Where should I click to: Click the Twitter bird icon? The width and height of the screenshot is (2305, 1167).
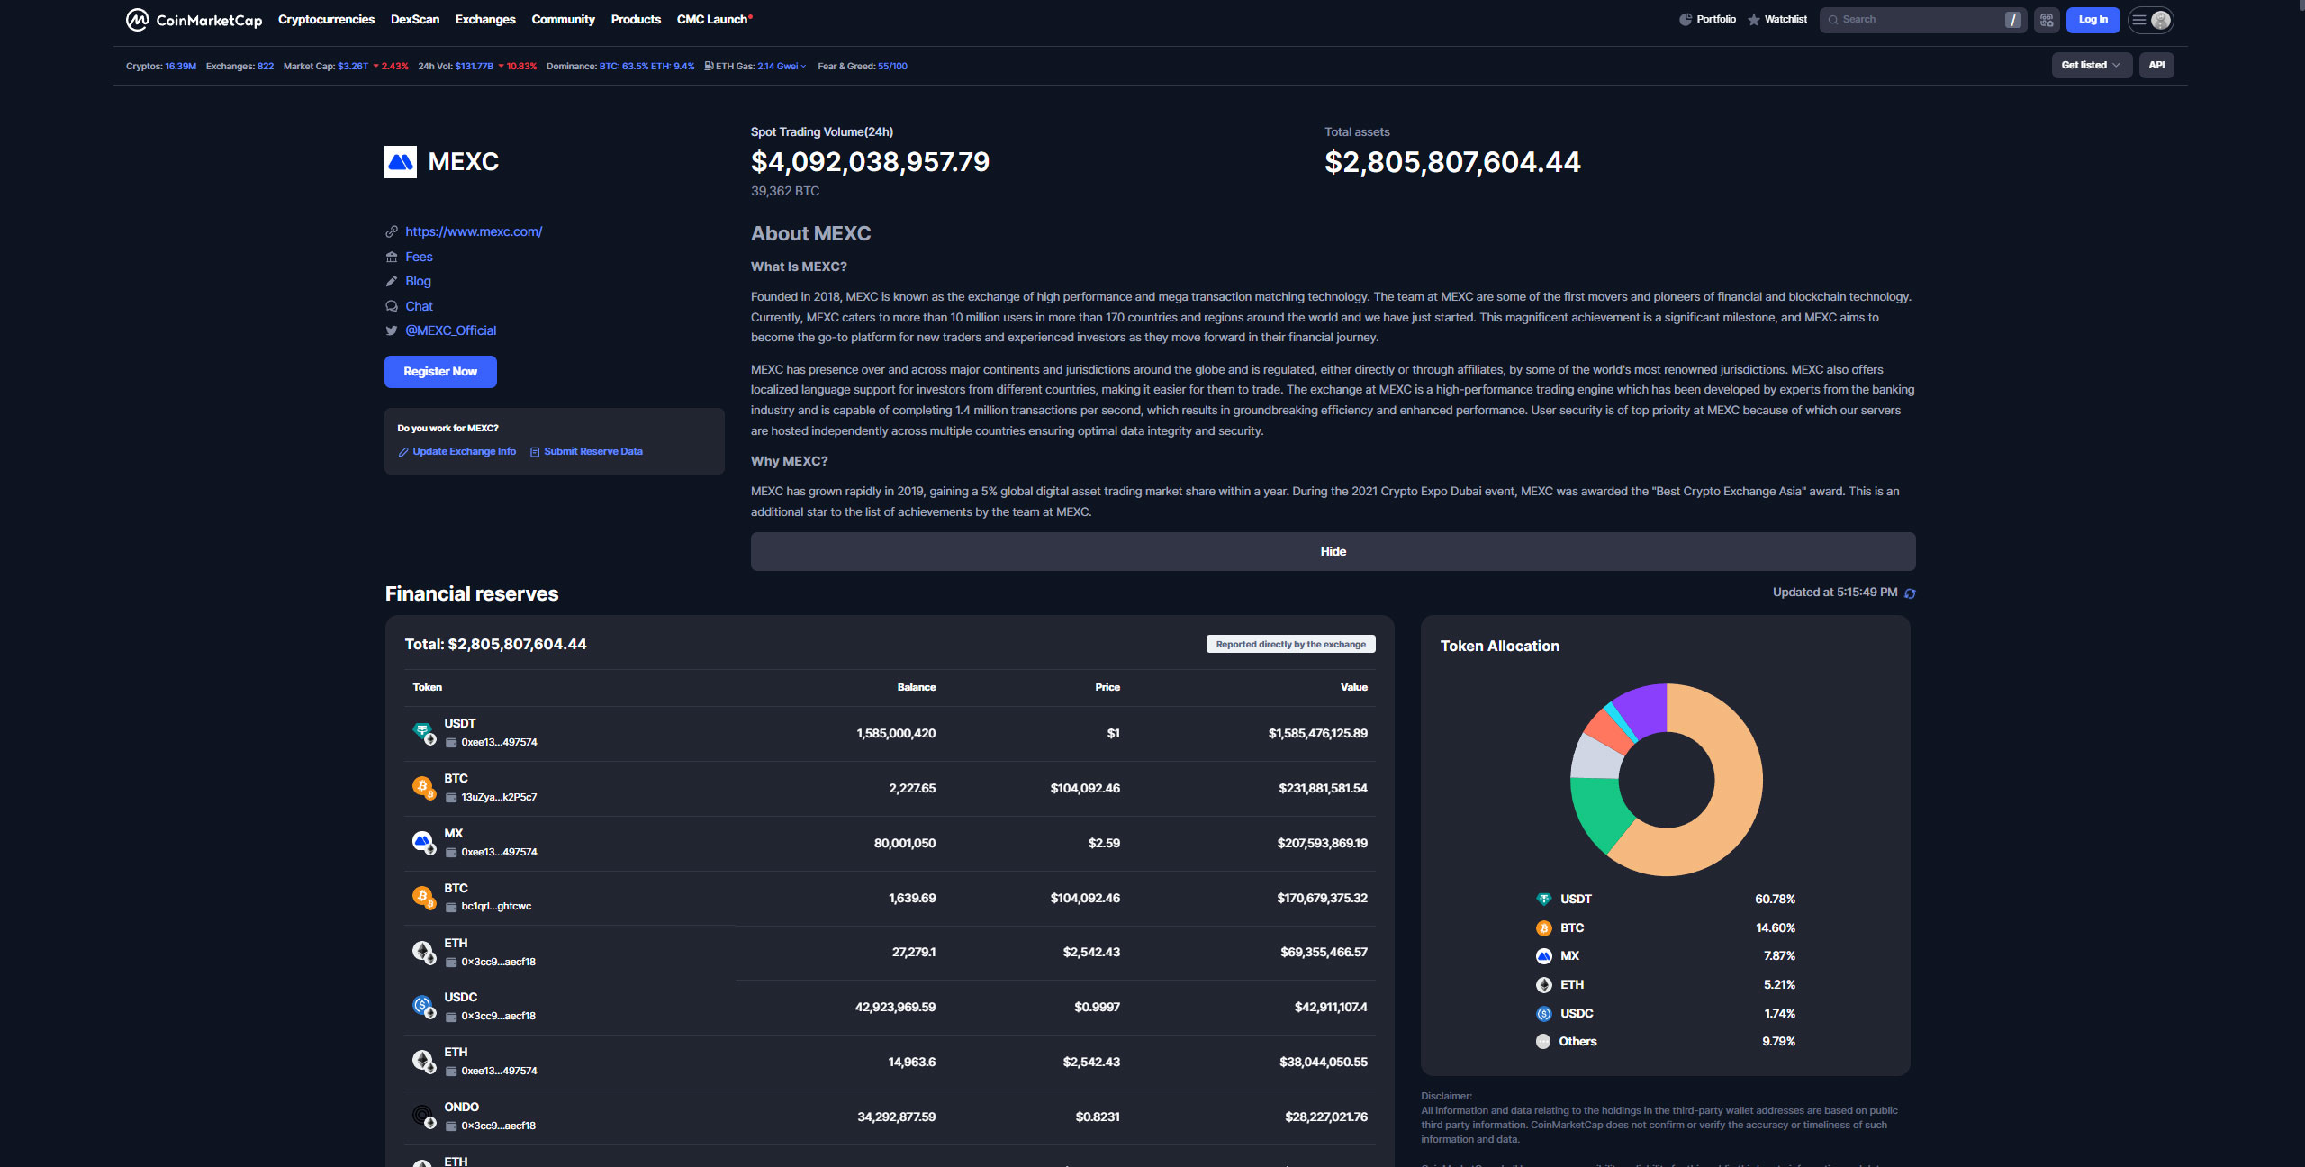pos(392,331)
